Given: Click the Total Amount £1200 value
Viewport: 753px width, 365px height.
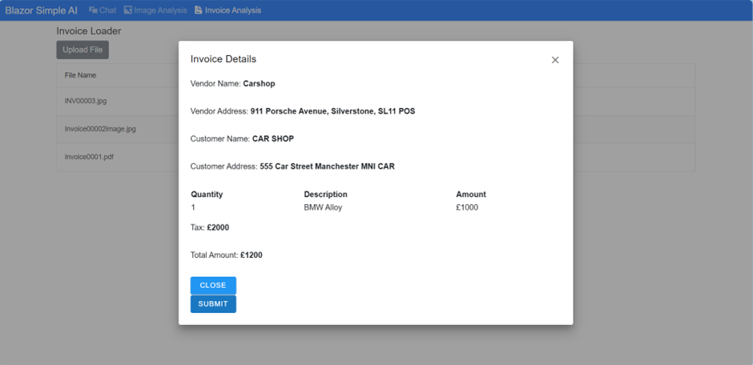Looking at the screenshot, I should 251,255.
